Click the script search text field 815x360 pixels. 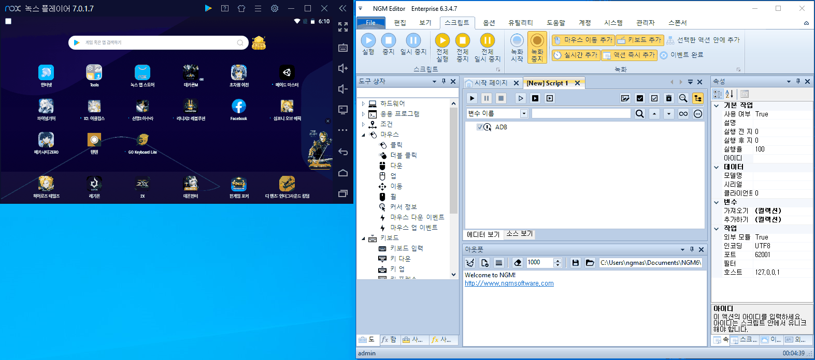point(581,114)
